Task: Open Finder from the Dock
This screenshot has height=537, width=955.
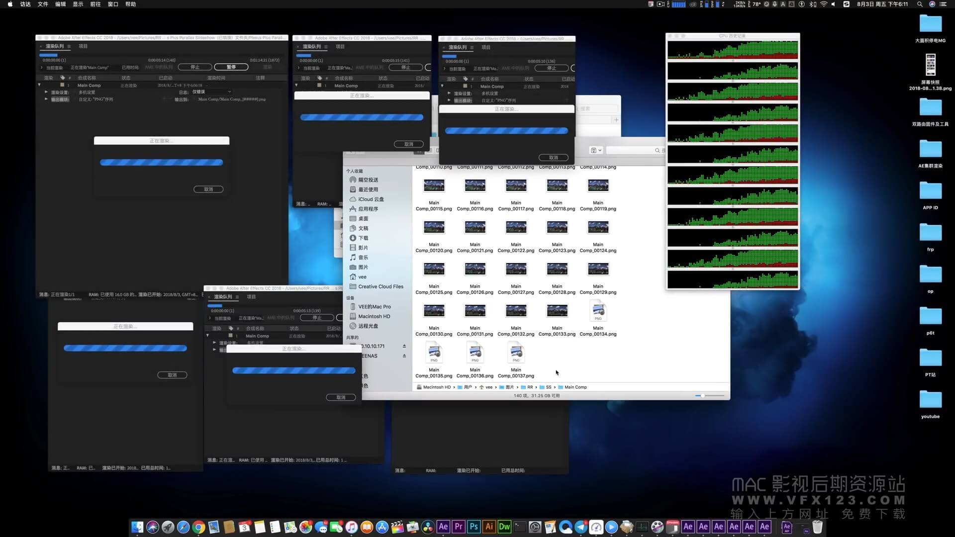Action: pyautogui.click(x=137, y=527)
